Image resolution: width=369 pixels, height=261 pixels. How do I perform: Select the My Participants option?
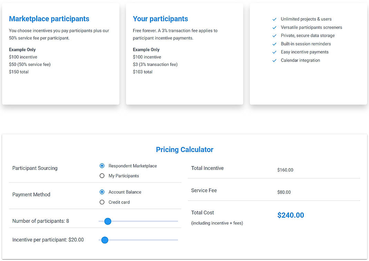(102, 176)
